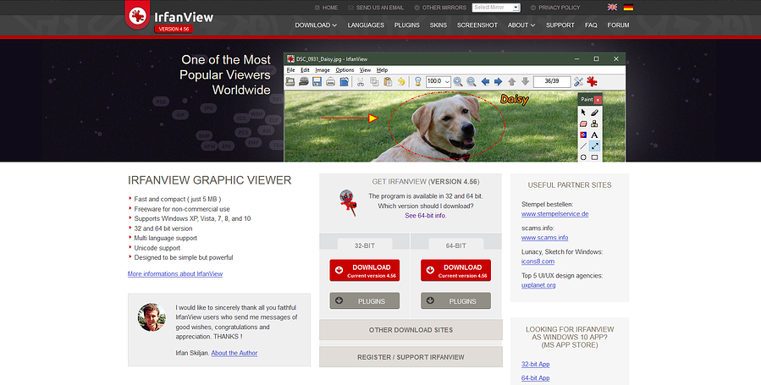Click REGISTER / SUPPORT IRFANVIEW button
The width and height of the screenshot is (761, 385).
tap(411, 357)
